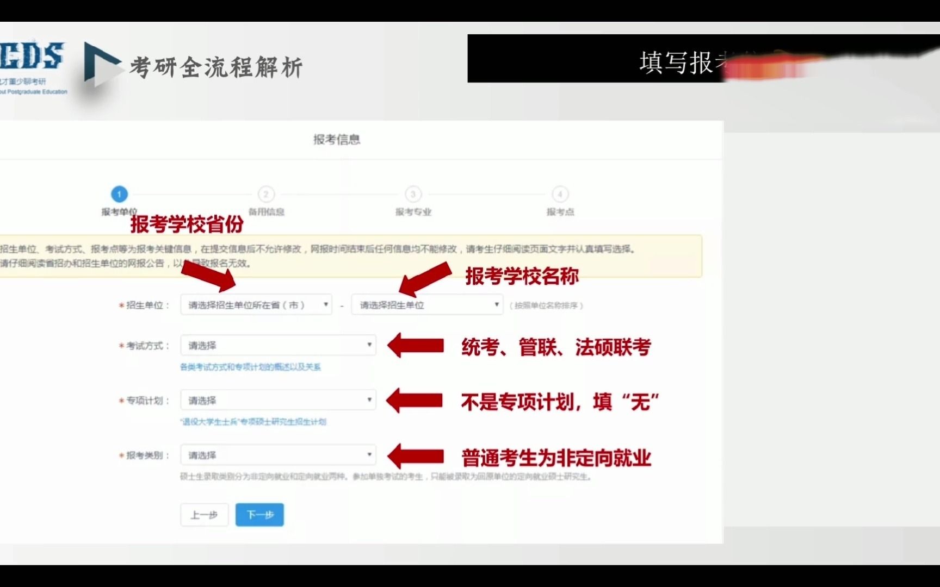Viewport: 940px width, 587px height.
Task: Click the 报考类别 field label
Action: (144, 455)
